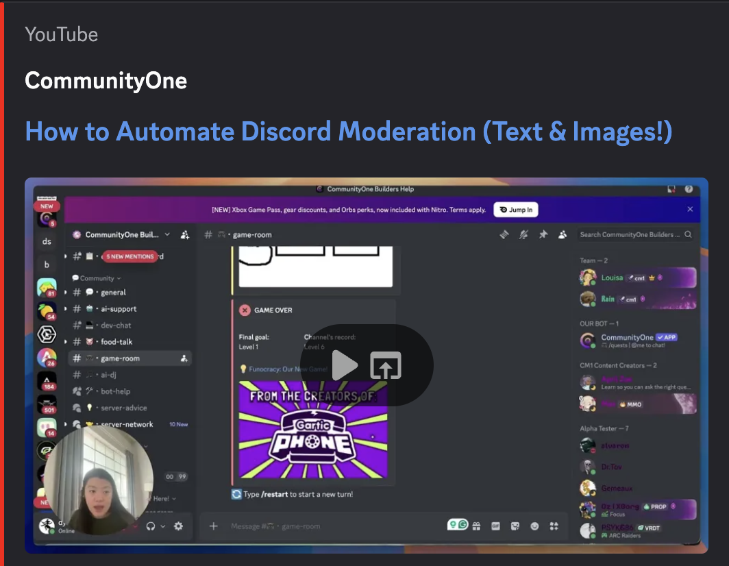This screenshot has height=566, width=729.
Task: Click the Message game-room input box
Action: [335, 526]
